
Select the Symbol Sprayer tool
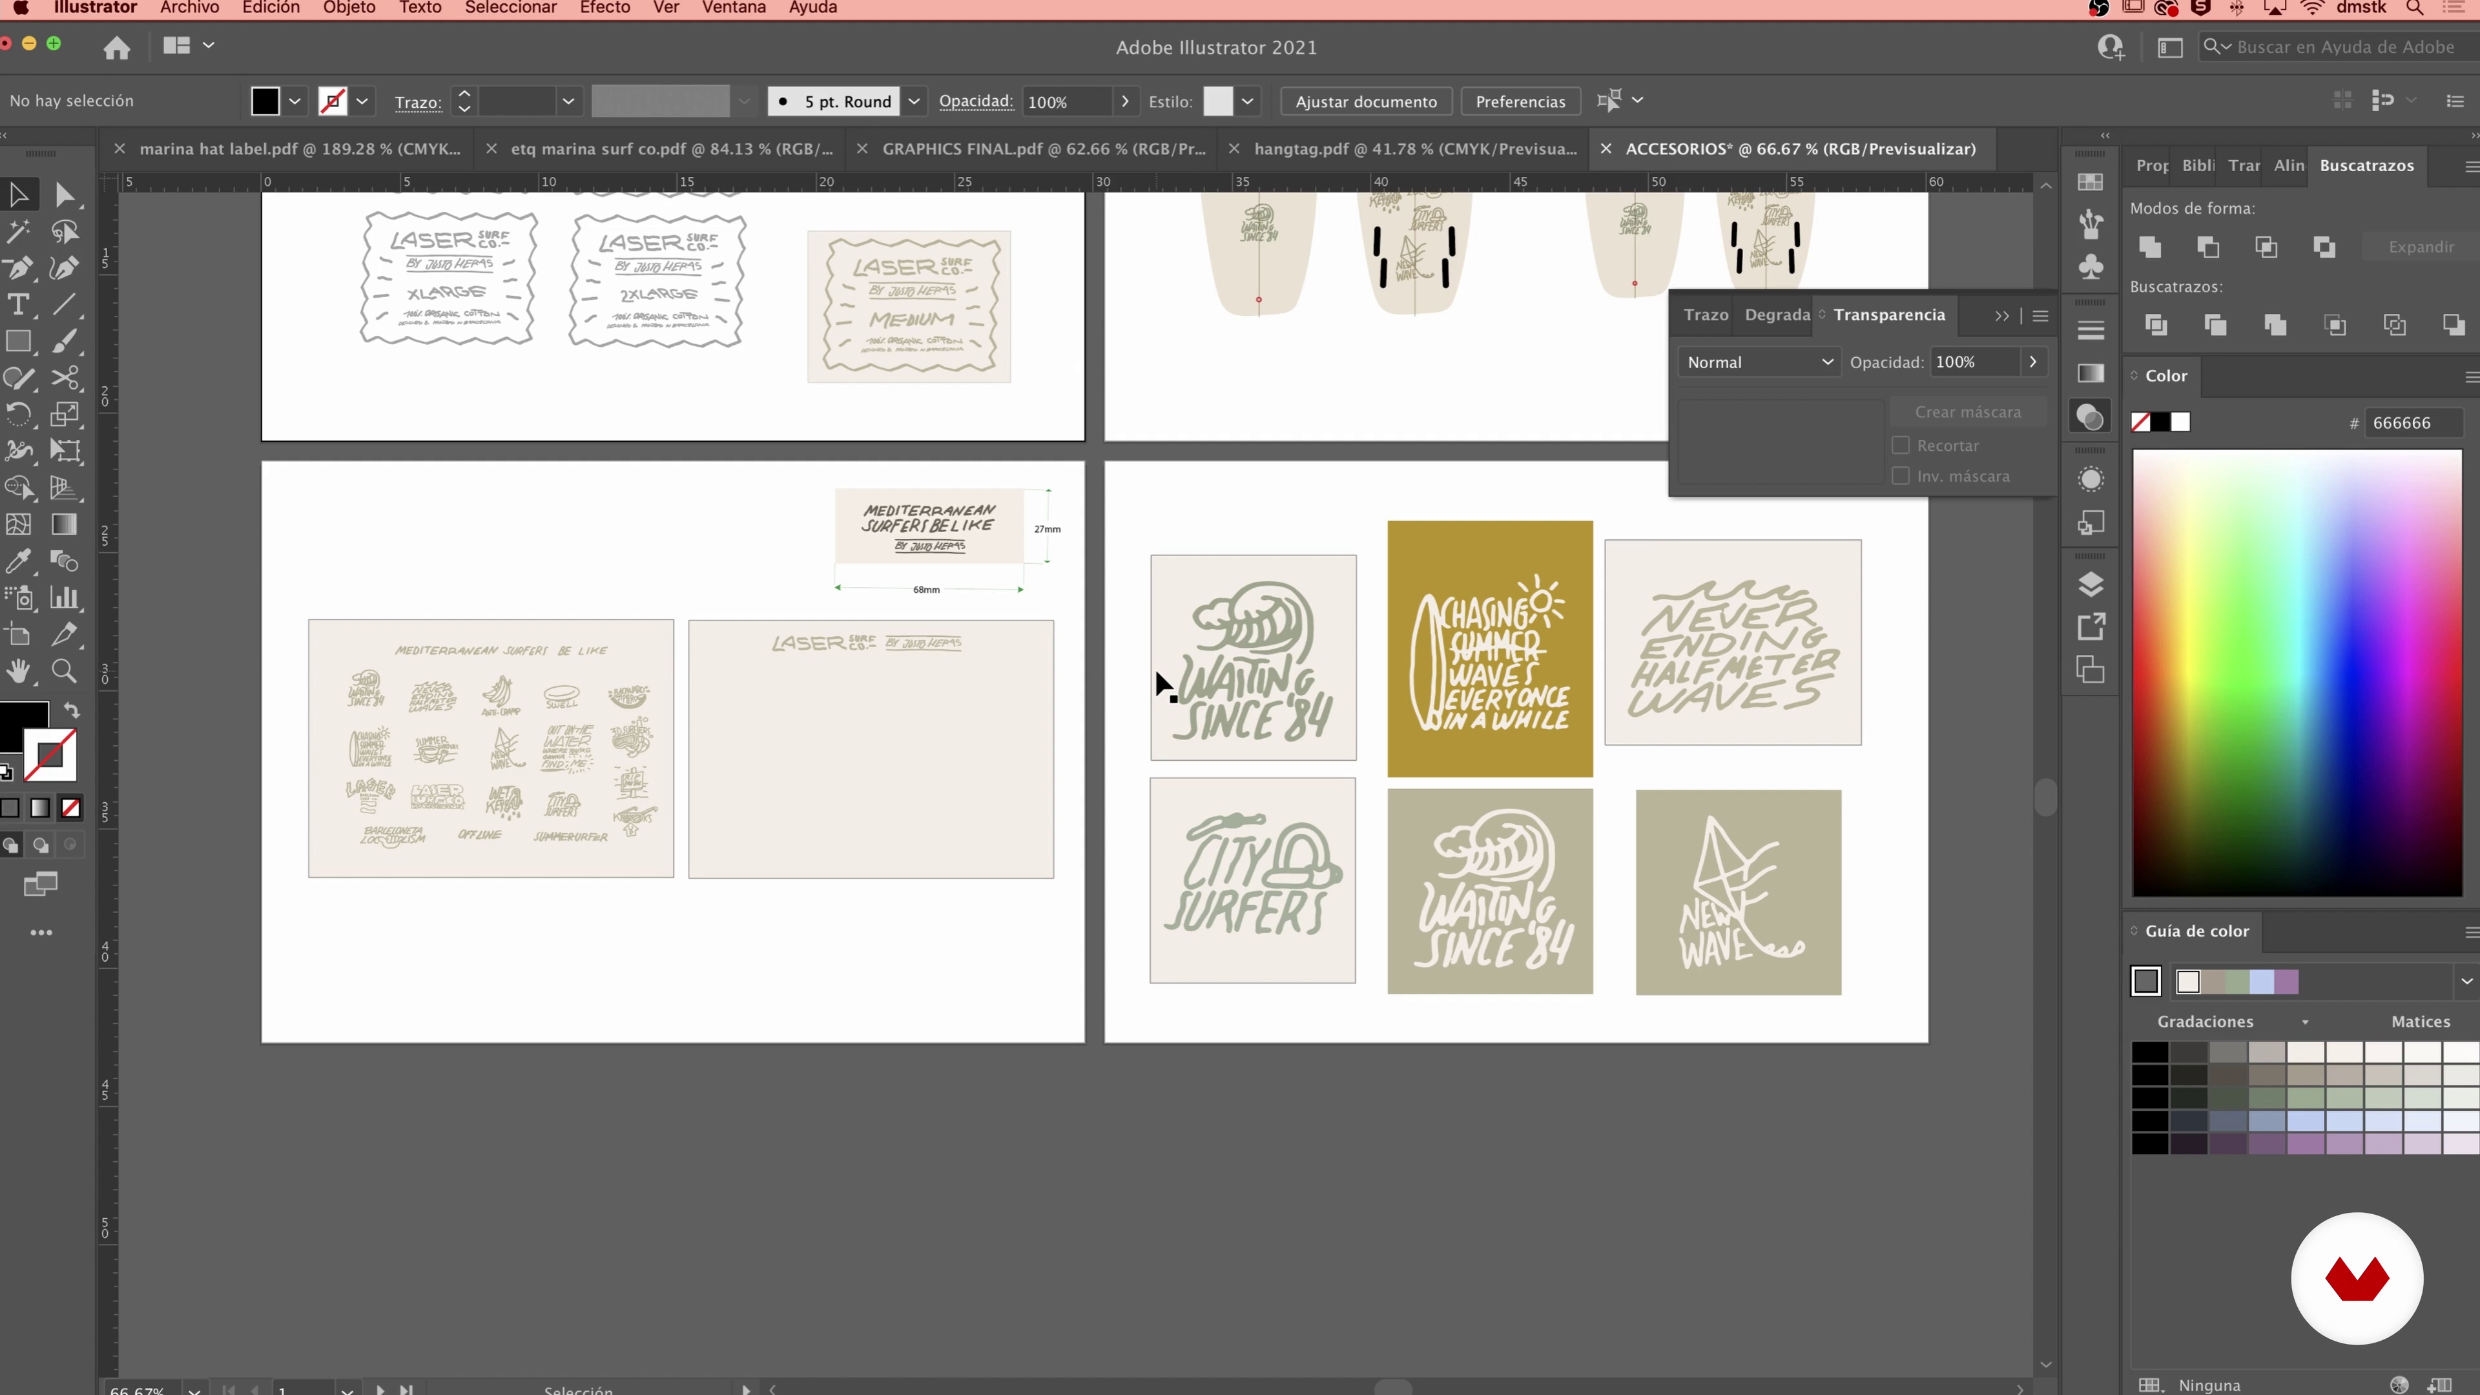tap(18, 598)
